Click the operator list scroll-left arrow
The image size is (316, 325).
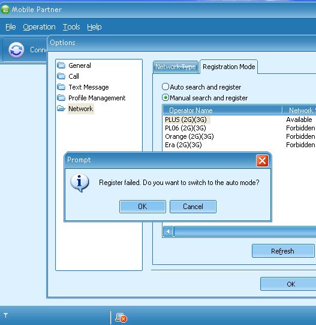tap(168, 231)
